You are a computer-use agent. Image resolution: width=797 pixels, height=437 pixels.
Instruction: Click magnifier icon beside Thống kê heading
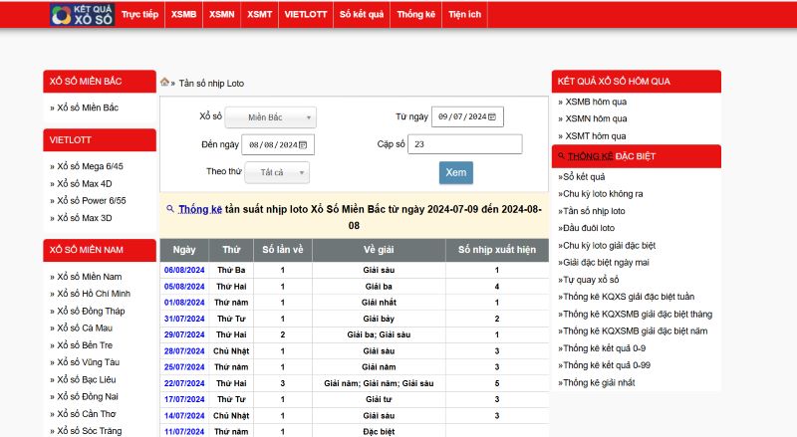(170, 209)
